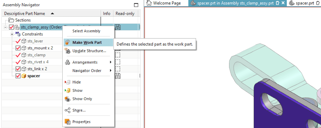The image size is (321, 128).
Task: Click the Info column header
Action: [x=107, y=13]
